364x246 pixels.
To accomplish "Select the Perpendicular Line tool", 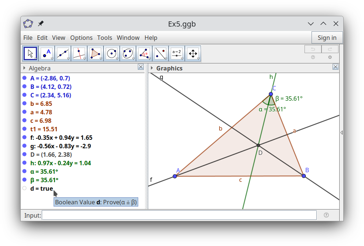I will 79,53.
